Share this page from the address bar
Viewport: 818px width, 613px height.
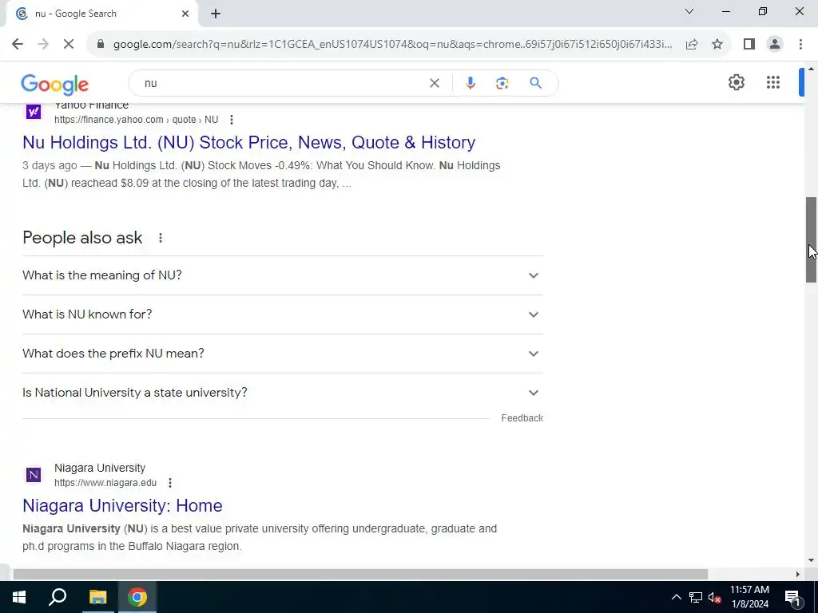(692, 45)
